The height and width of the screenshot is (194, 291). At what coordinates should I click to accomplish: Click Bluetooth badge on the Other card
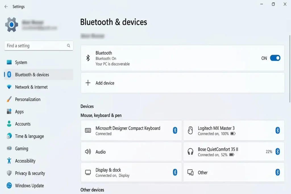[x=278, y=172]
